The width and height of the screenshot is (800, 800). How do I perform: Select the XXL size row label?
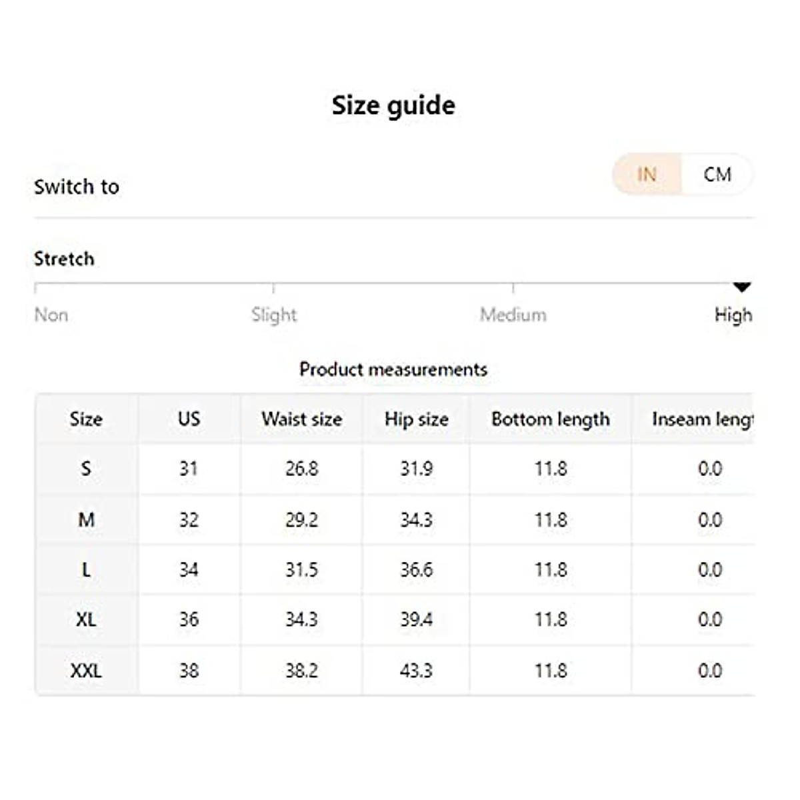pyautogui.click(x=86, y=671)
